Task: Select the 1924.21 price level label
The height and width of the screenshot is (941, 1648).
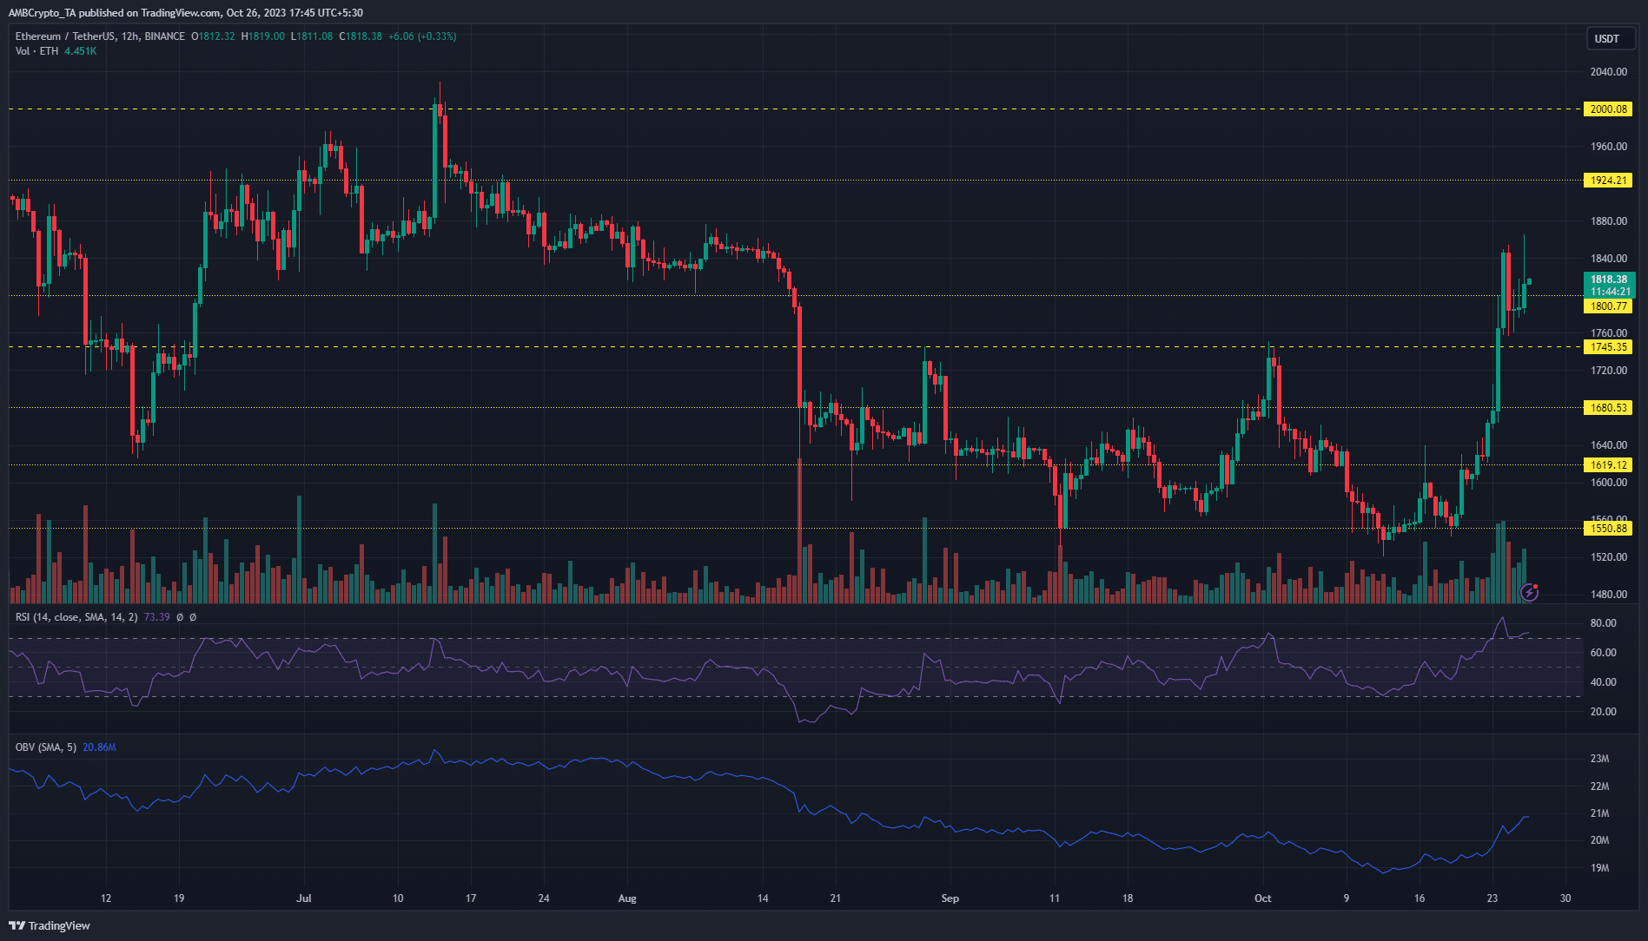Action: click(1608, 181)
